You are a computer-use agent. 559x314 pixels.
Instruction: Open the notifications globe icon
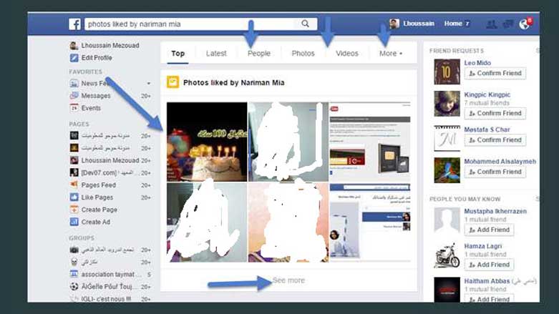[x=524, y=24]
